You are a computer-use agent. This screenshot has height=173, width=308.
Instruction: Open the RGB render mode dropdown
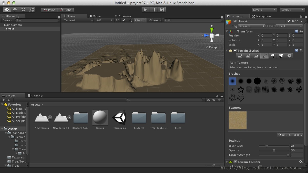104,20
